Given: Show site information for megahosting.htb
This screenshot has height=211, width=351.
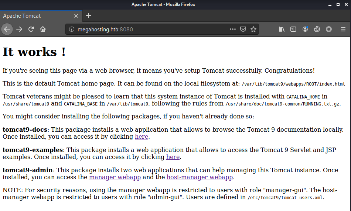Looking at the screenshot, I should tap(71, 29).
